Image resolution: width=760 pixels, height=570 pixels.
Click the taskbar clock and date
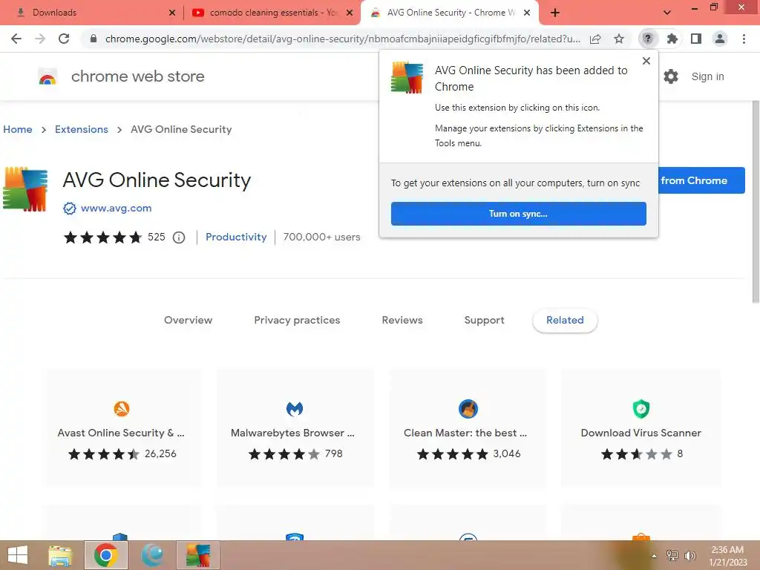pos(728,555)
